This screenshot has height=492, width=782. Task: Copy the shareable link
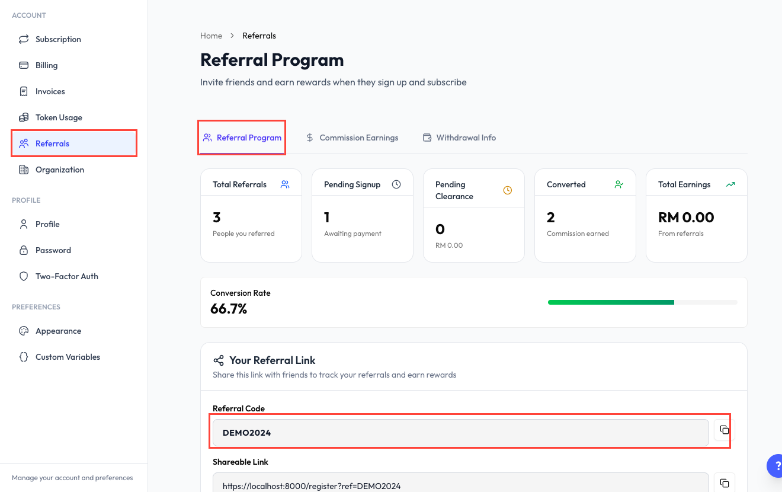[724, 483]
